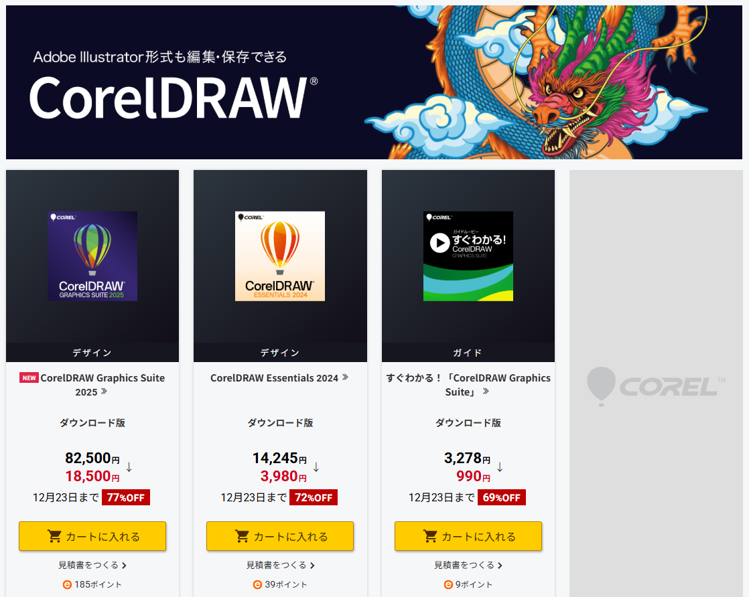The height and width of the screenshot is (597, 749).
Task: Add the 990円 guide to cart
Action: pyautogui.click(x=468, y=536)
